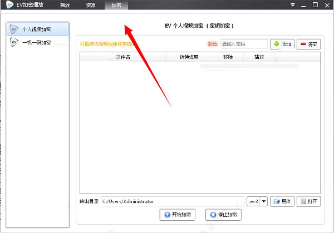This screenshot has width=334, height=233.
Task: Maximize the EV加密播放 window
Action: (x=315, y=4)
